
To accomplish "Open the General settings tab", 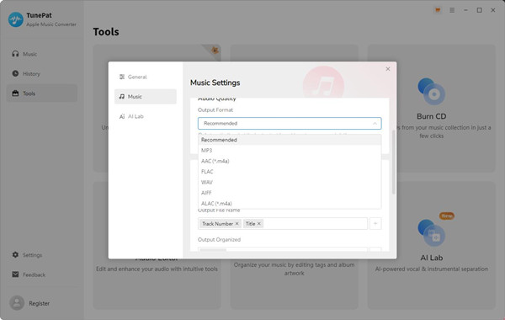I will pyautogui.click(x=146, y=77).
